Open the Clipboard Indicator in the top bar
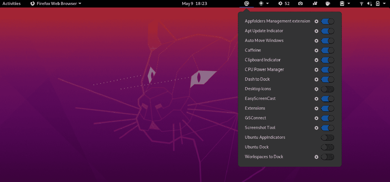Screen dimensions: 390x182 pos(343,4)
